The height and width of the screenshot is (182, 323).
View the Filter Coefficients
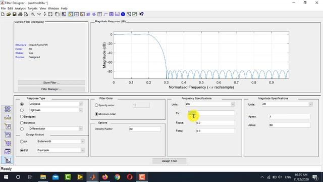click(117, 14)
